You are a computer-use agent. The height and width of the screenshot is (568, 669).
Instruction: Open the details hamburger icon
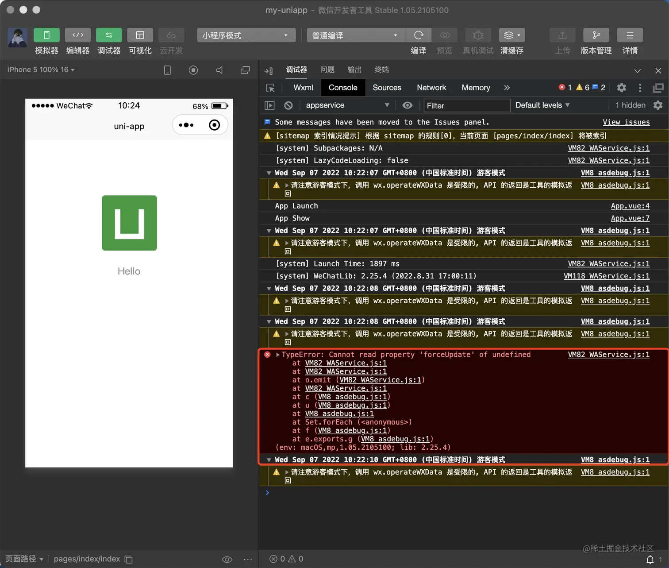pos(630,35)
